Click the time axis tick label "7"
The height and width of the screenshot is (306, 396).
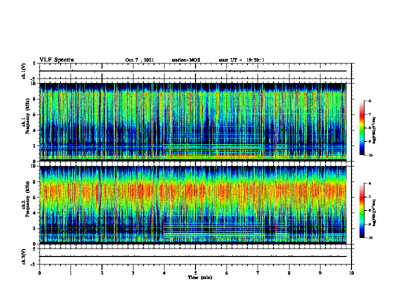tap(258, 273)
